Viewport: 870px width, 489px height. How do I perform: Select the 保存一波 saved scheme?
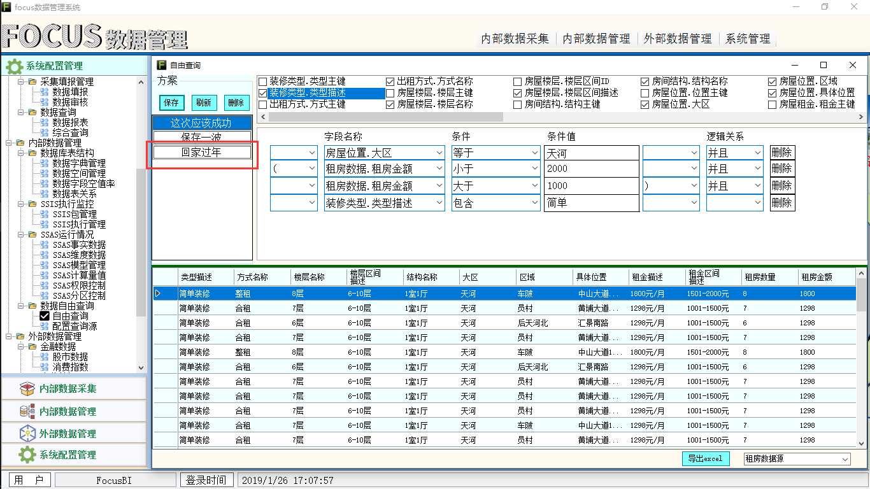202,138
